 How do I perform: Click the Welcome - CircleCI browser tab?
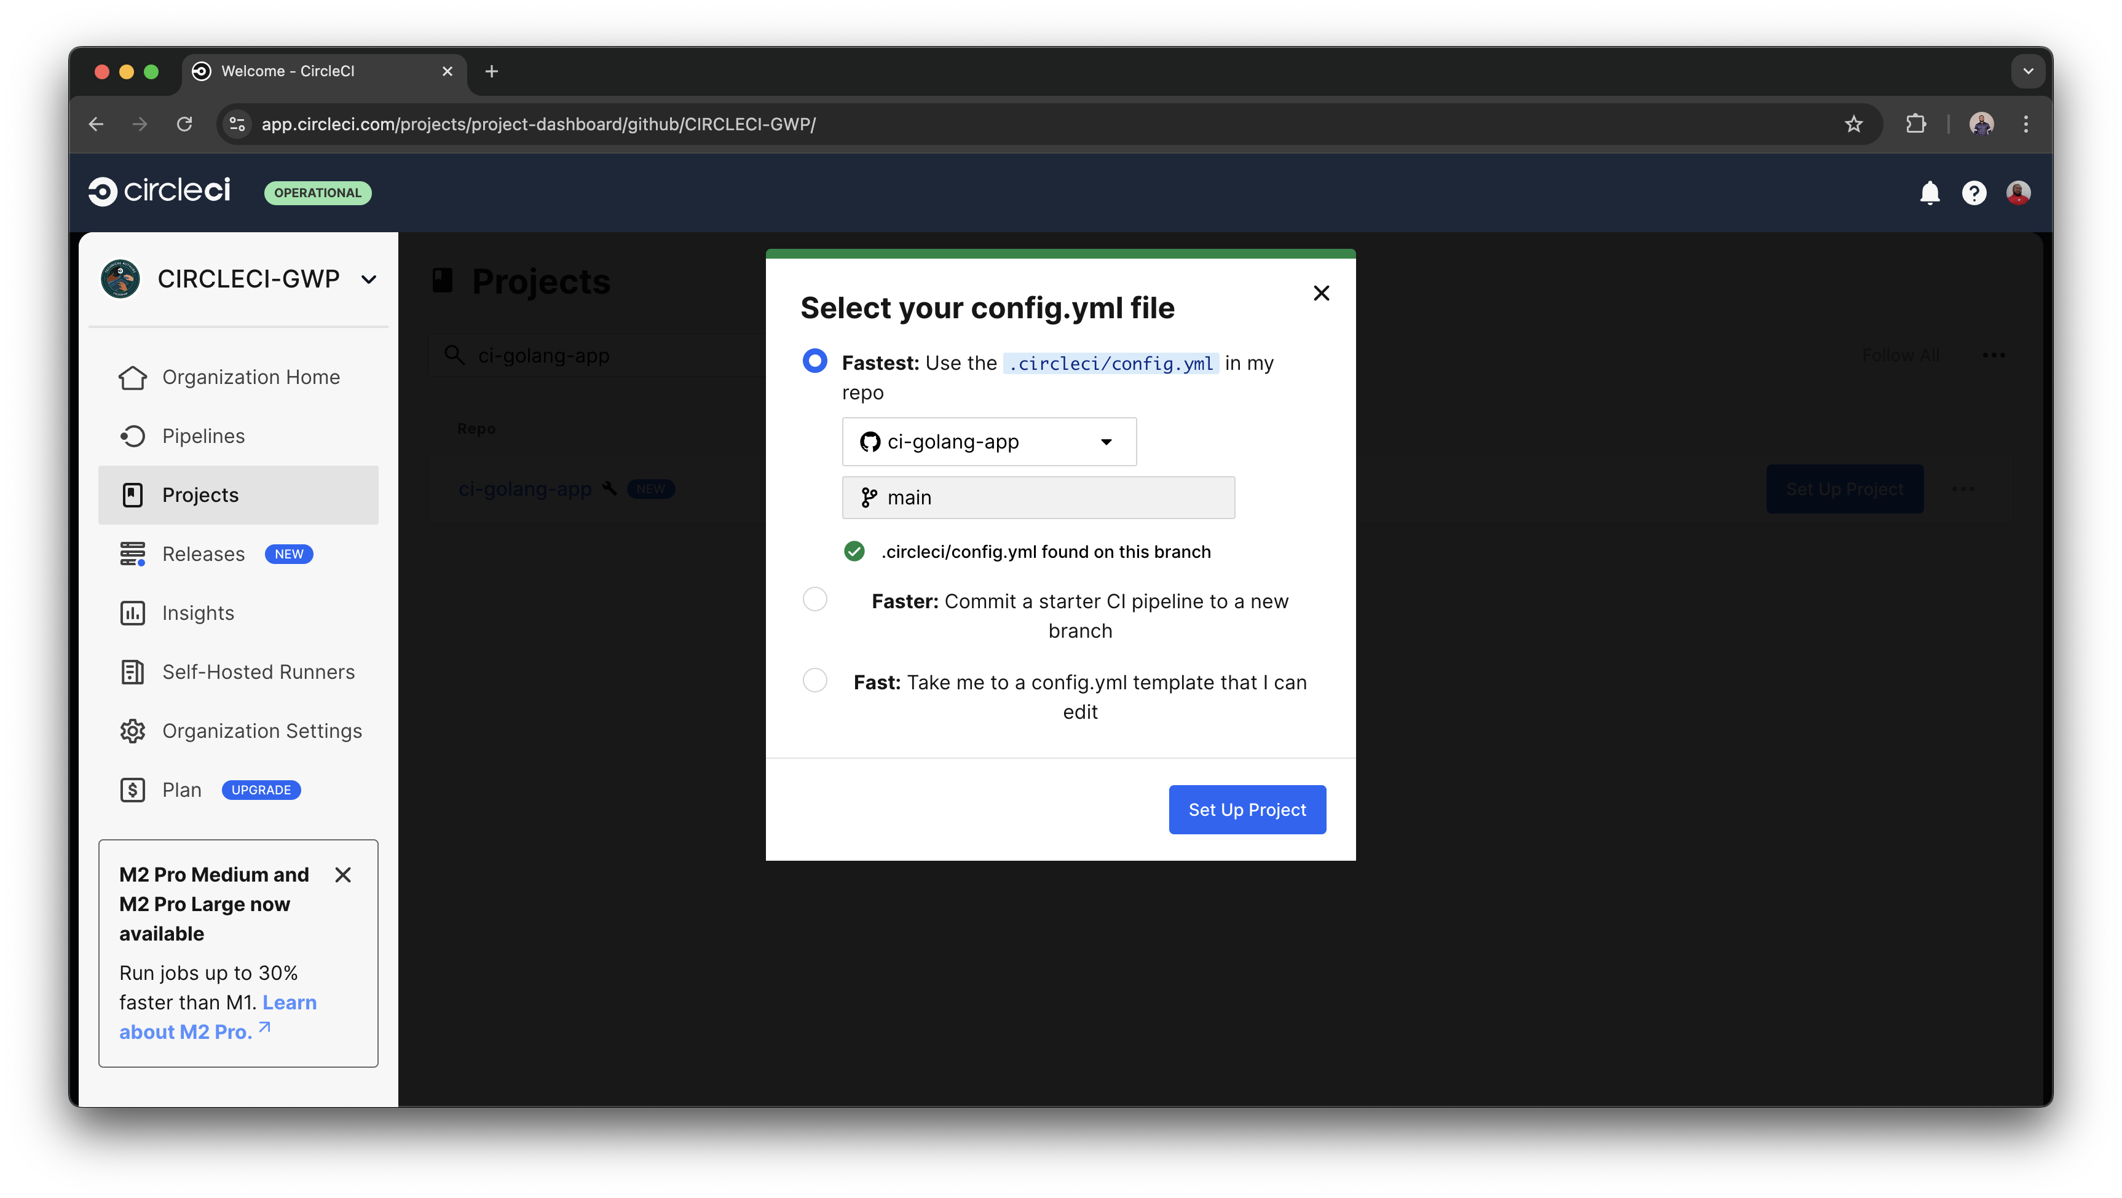pyautogui.click(x=324, y=72)
